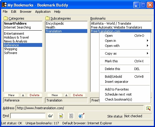
Task: Open the File menu
Action: (x=5, y=12)
